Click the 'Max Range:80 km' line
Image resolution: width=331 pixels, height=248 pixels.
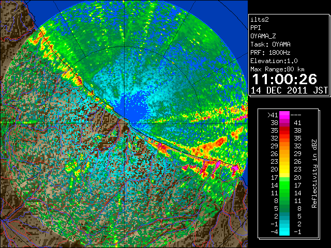click(x=277, y=69)
